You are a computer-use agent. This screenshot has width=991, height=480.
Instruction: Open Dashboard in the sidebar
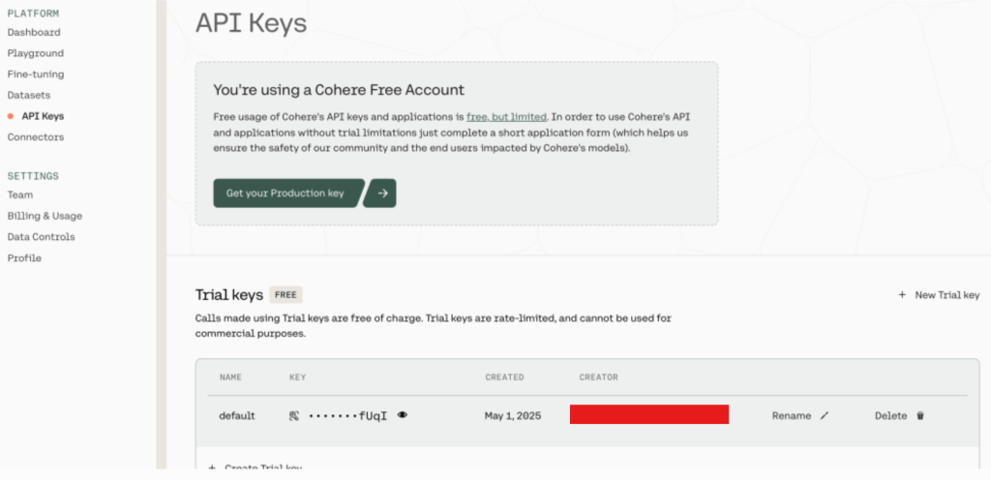pyautogui.click(x=34, y=32)
